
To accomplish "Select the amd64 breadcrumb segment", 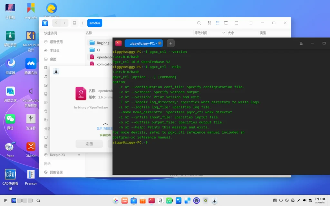I will pos(94,23).
